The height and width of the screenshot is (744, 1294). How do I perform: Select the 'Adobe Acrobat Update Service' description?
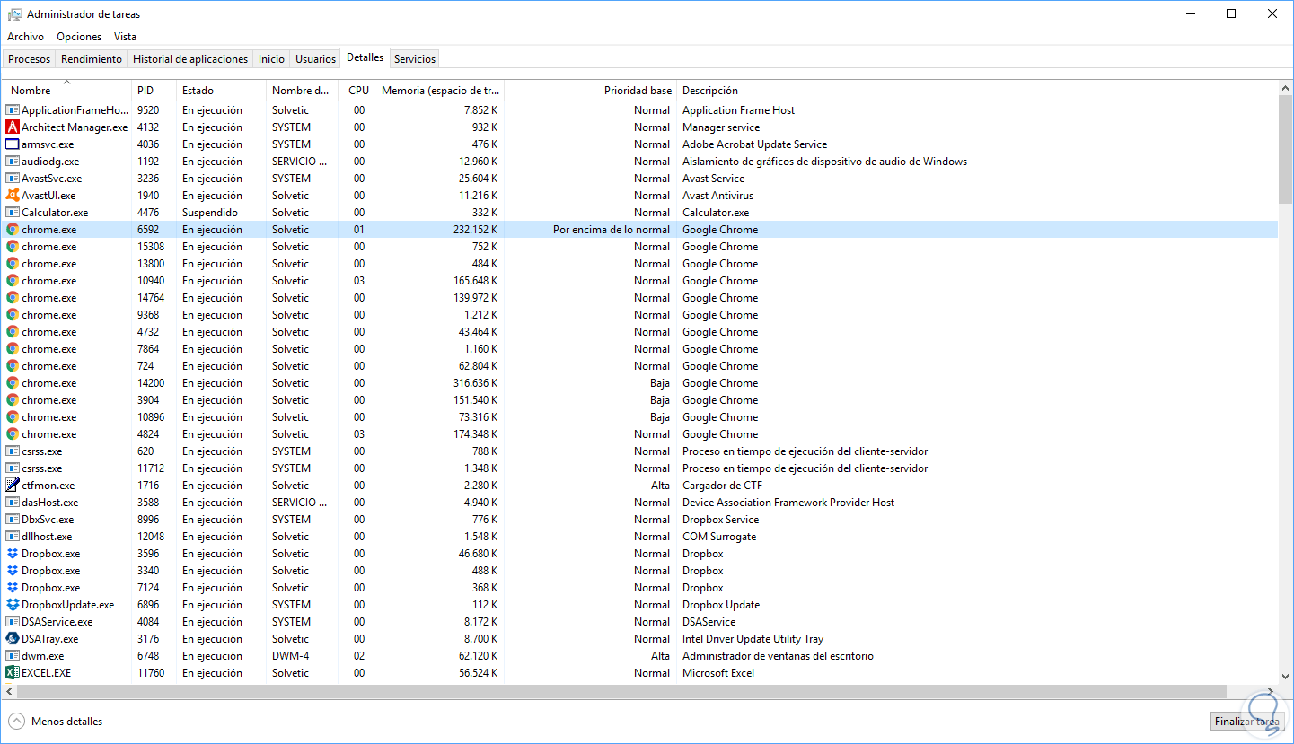click(x=755, y=144)
